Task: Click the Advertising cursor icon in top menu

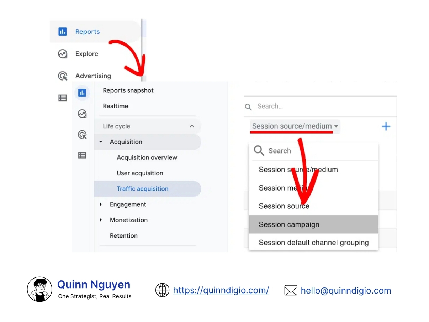Action: [63, 76]
